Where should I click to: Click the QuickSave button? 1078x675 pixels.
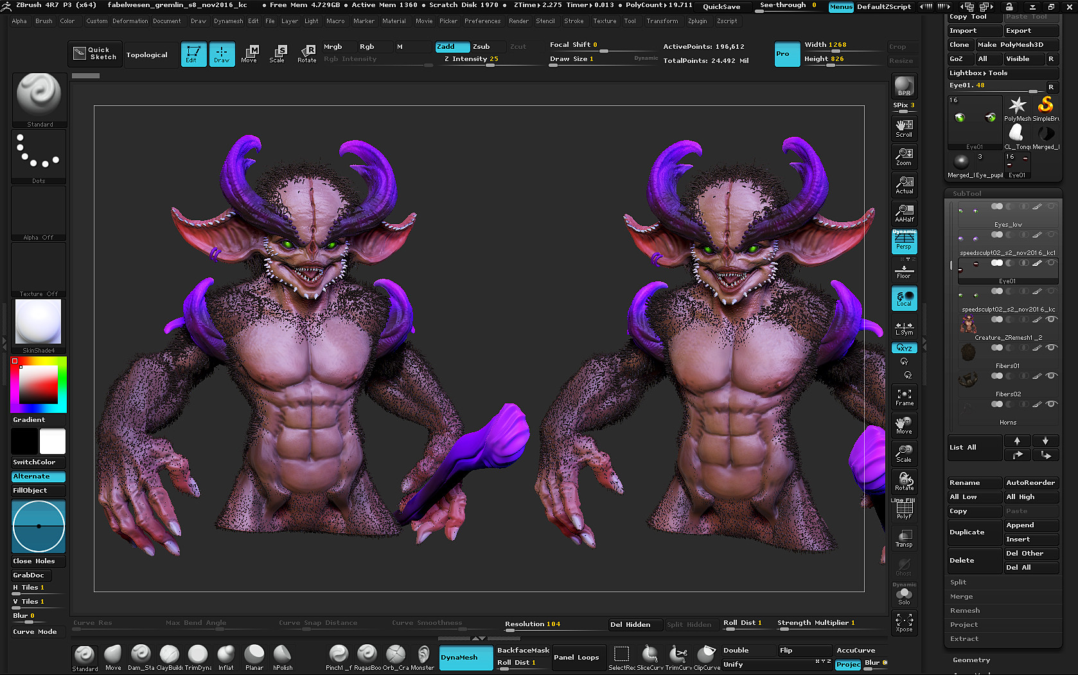(x=721, y=6)
